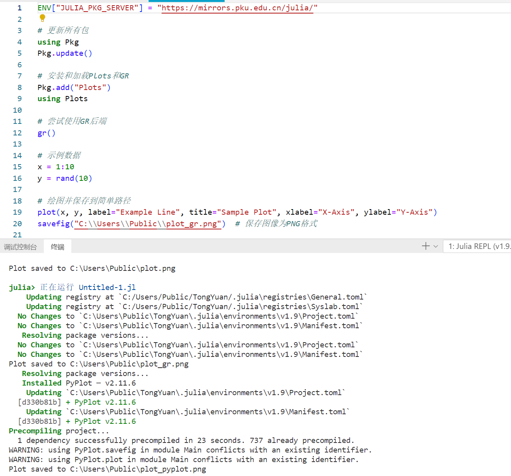Open the plot_gr.png path link in savefig

148,224
